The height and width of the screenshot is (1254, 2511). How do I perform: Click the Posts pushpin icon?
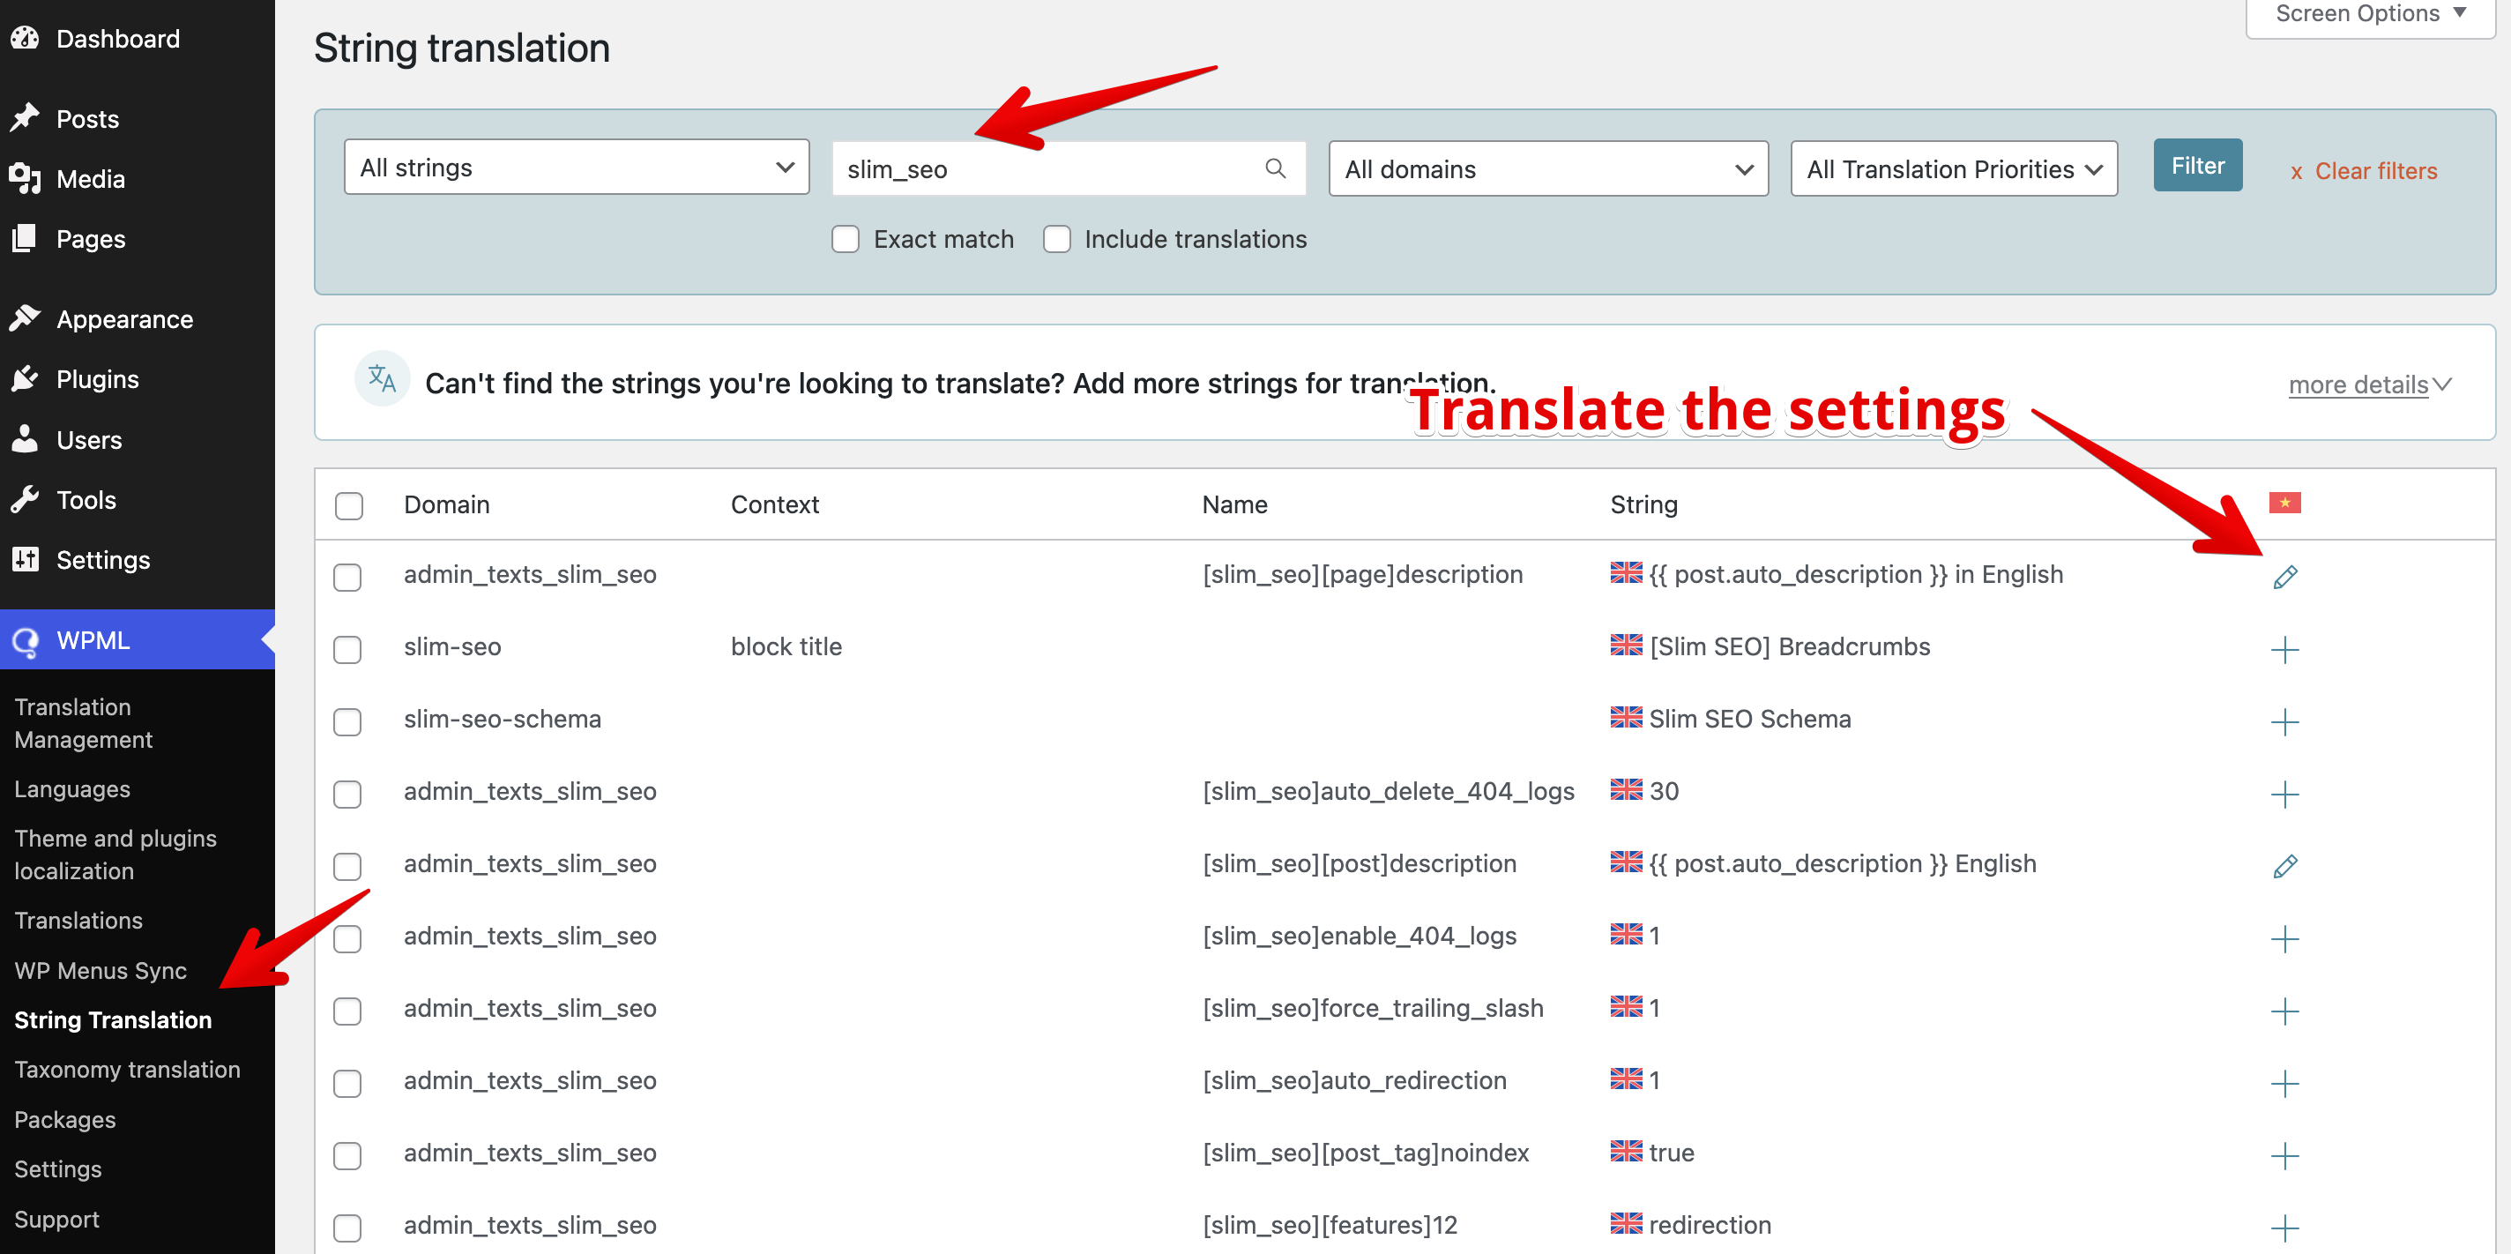coord(25,118)
